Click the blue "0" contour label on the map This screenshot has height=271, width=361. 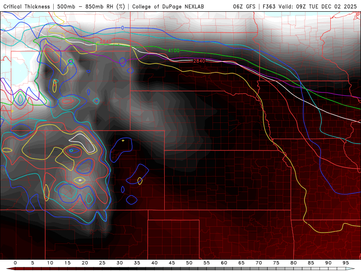click(122, 28)
